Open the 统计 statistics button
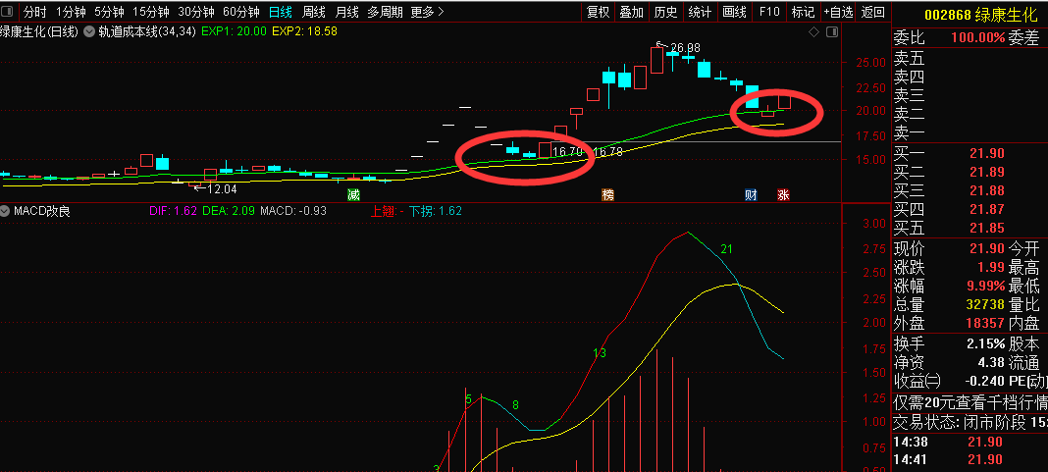1048x472 pixels. click(700, 12)
